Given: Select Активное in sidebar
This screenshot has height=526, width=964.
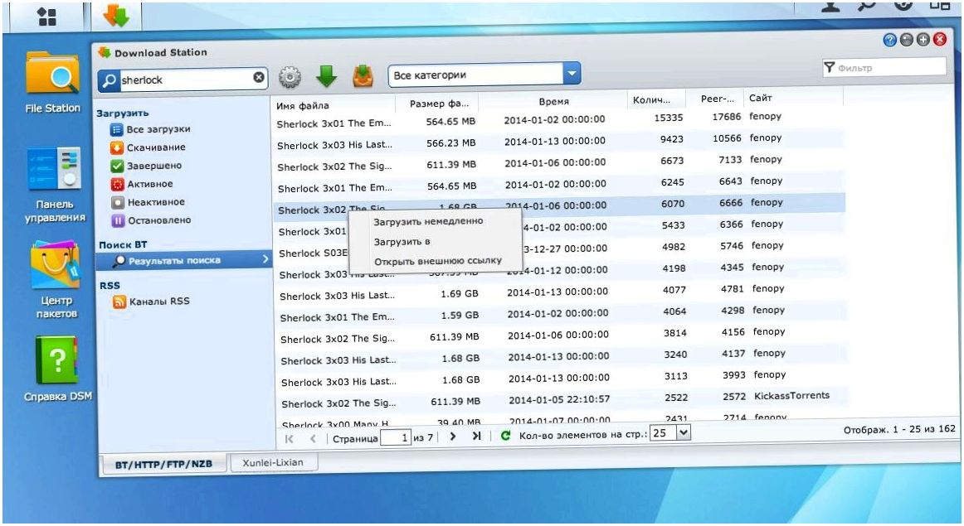Looking at the screenshot, I should pyautogui.click(x=142, y=184).
